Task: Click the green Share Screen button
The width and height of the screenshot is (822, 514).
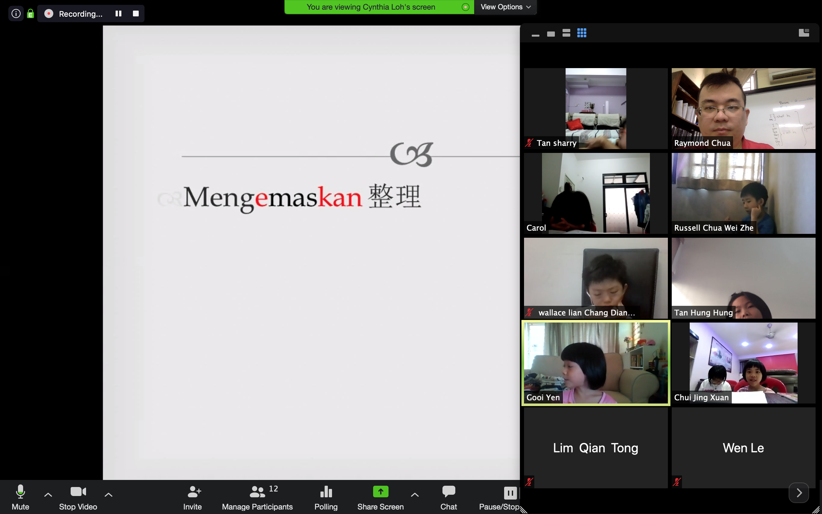Action: coord(380,497)
